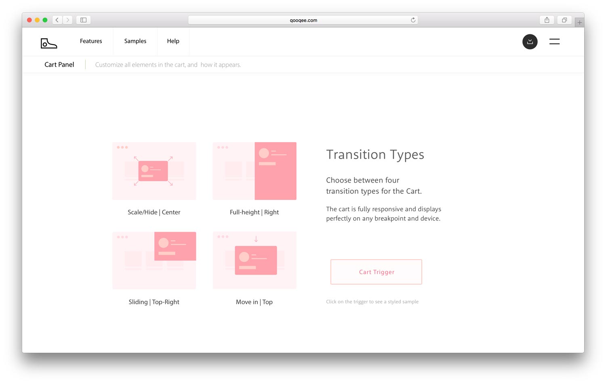Click the 'Move in | Top' label
Viewport: 606px width, 384px height.
[x=254, y=302]
